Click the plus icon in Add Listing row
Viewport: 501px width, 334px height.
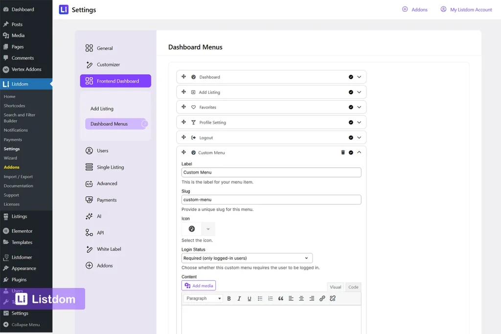[x=193, y=92]
